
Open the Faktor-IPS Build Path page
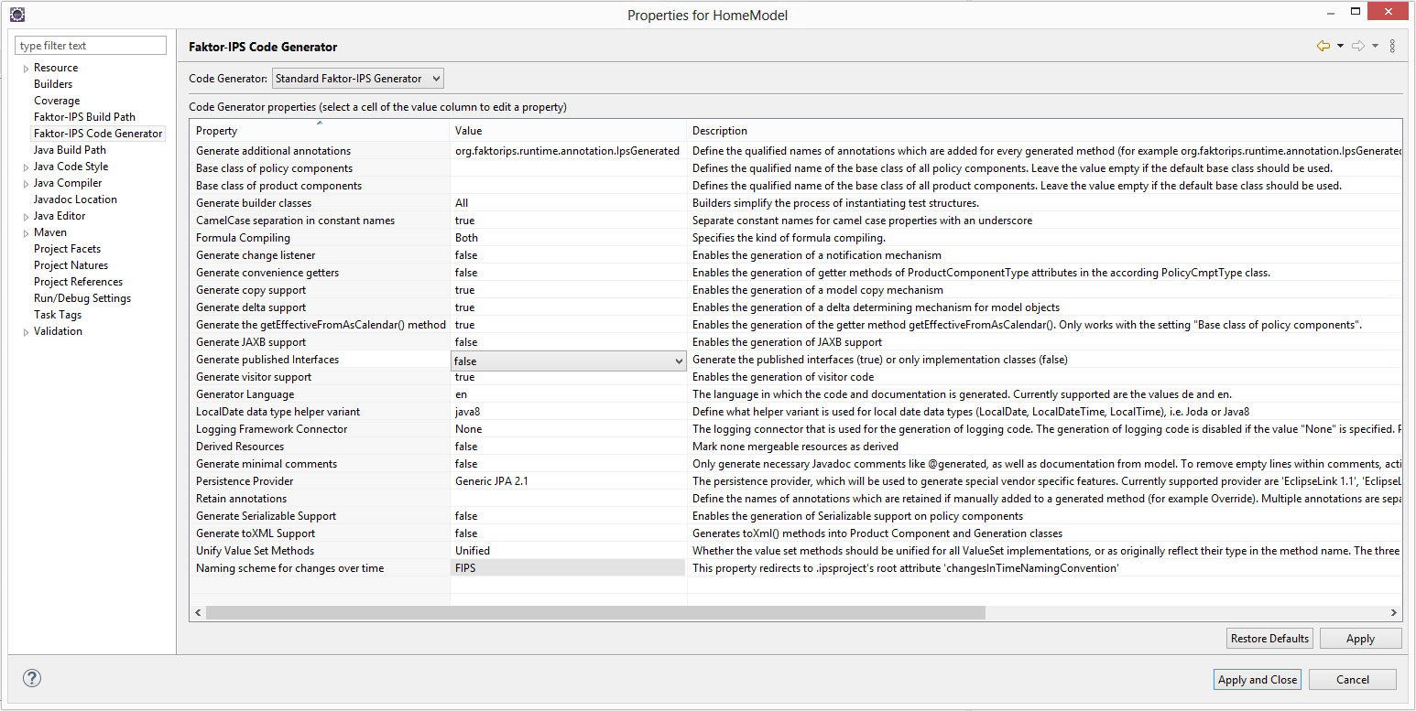pyautogui.click(x=84, y=117)
